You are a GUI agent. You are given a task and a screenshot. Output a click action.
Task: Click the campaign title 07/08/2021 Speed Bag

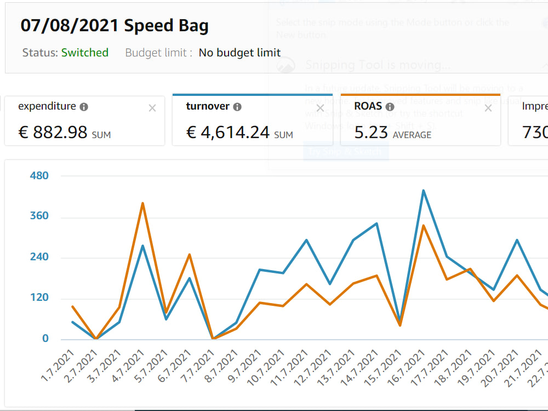(x=115, y=26)
